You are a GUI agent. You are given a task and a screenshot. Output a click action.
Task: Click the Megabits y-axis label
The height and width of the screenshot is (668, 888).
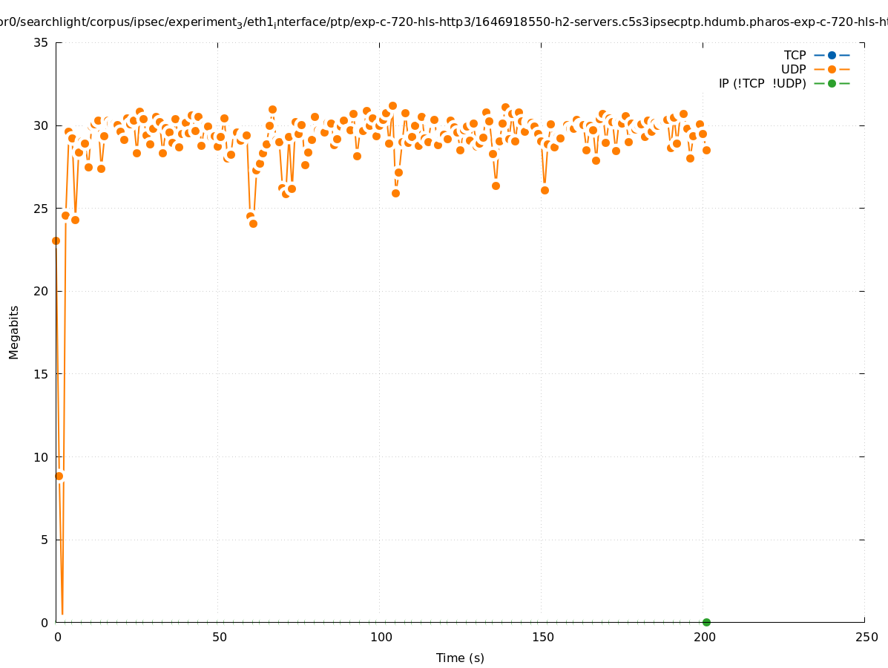14,332
